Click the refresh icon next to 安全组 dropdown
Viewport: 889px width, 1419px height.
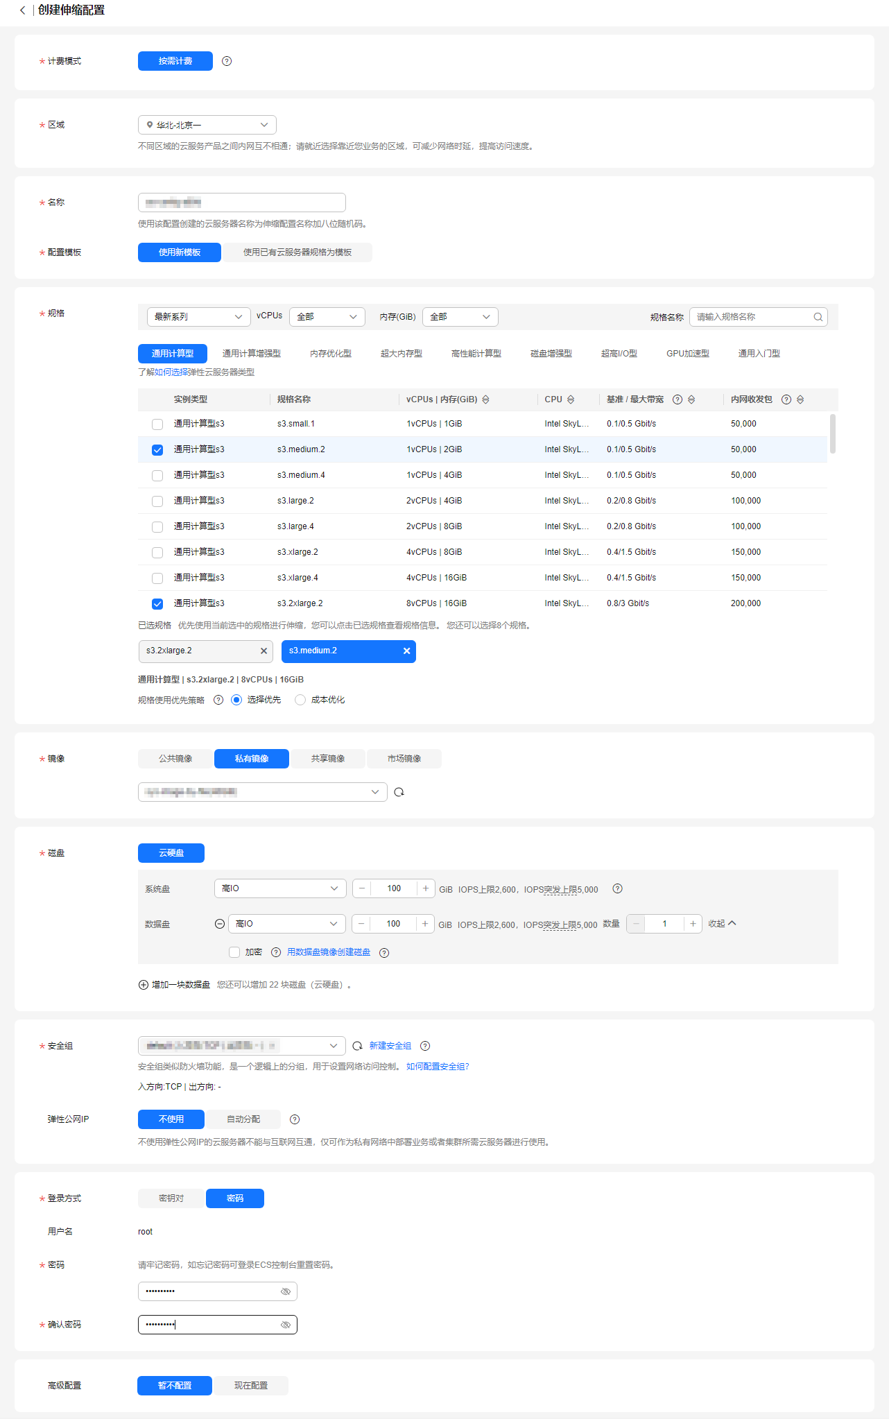(x=357, y=1046)
